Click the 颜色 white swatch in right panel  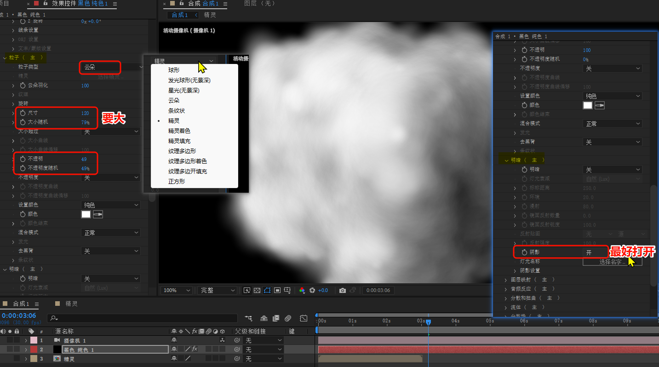pyautogui.click(x=588, y=105)
